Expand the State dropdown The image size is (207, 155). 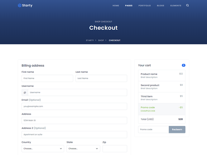[x=83, y=149]
